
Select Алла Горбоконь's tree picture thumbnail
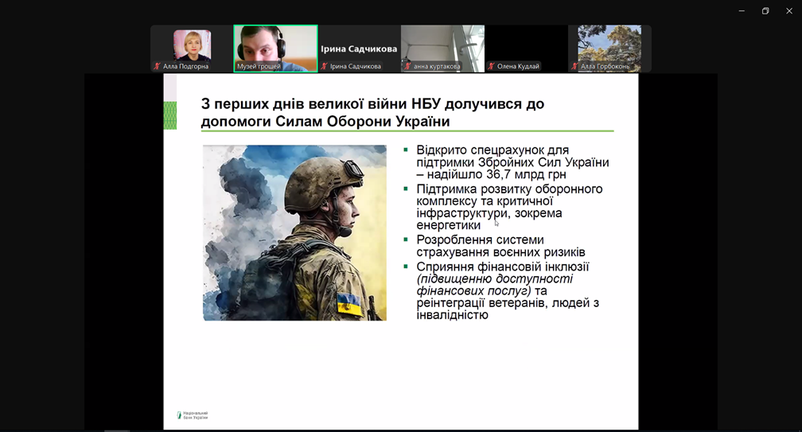coord(609,44)
